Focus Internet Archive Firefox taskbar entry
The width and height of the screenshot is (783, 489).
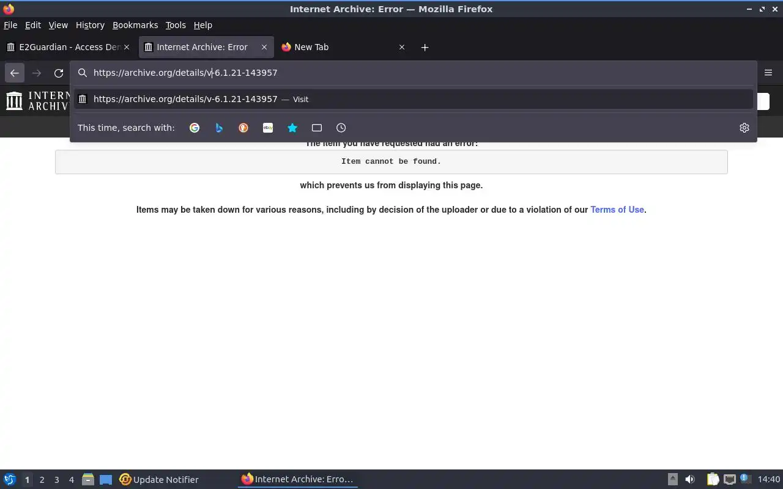(298, 480)
